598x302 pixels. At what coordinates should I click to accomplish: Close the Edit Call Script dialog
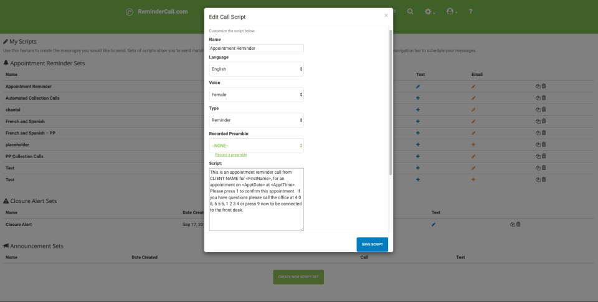(386, 16)
